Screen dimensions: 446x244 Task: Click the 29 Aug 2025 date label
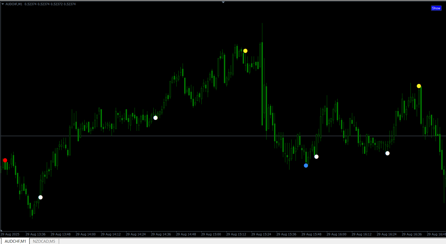pyautogui.click(x=10, y=234)
